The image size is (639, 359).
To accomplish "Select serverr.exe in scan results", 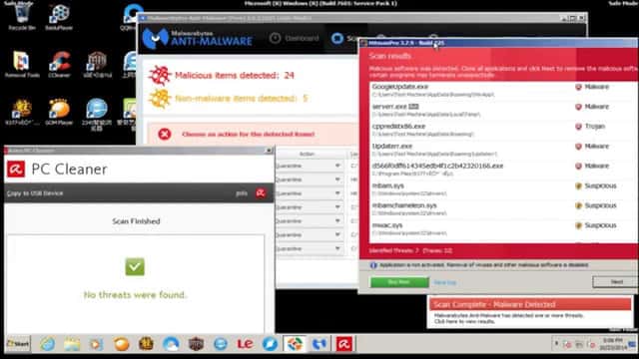I will pyautogui.click(x=503, y=111).
